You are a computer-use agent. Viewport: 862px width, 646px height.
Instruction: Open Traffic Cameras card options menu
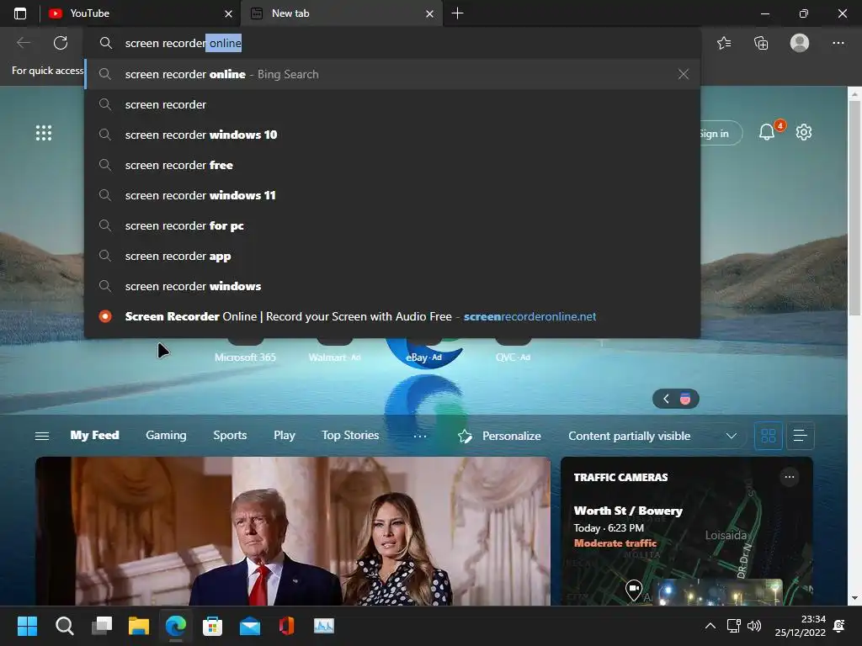(789, 477)
